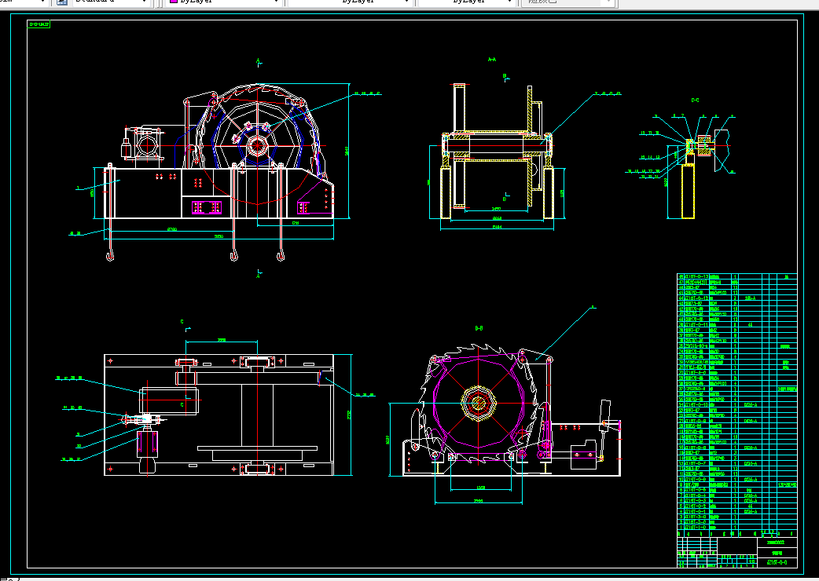Click the drawing number in the title block

point(777,562)
